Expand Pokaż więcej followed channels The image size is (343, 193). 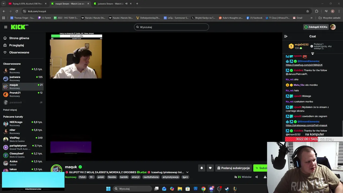coord(10,110)
